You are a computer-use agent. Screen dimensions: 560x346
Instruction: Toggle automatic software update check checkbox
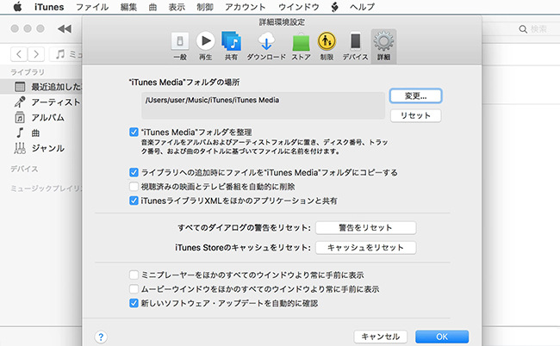click(134, 303)
